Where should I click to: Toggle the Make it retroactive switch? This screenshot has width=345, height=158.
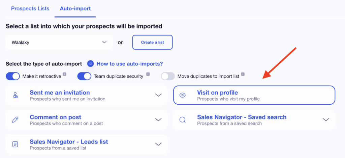tap(13, 76)
